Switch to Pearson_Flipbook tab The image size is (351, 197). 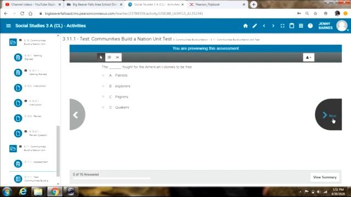(x=216, y=4)
